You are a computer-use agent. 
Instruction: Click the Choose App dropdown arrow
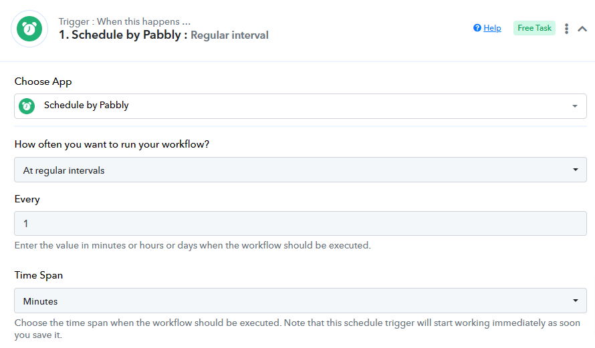point(575,106)
